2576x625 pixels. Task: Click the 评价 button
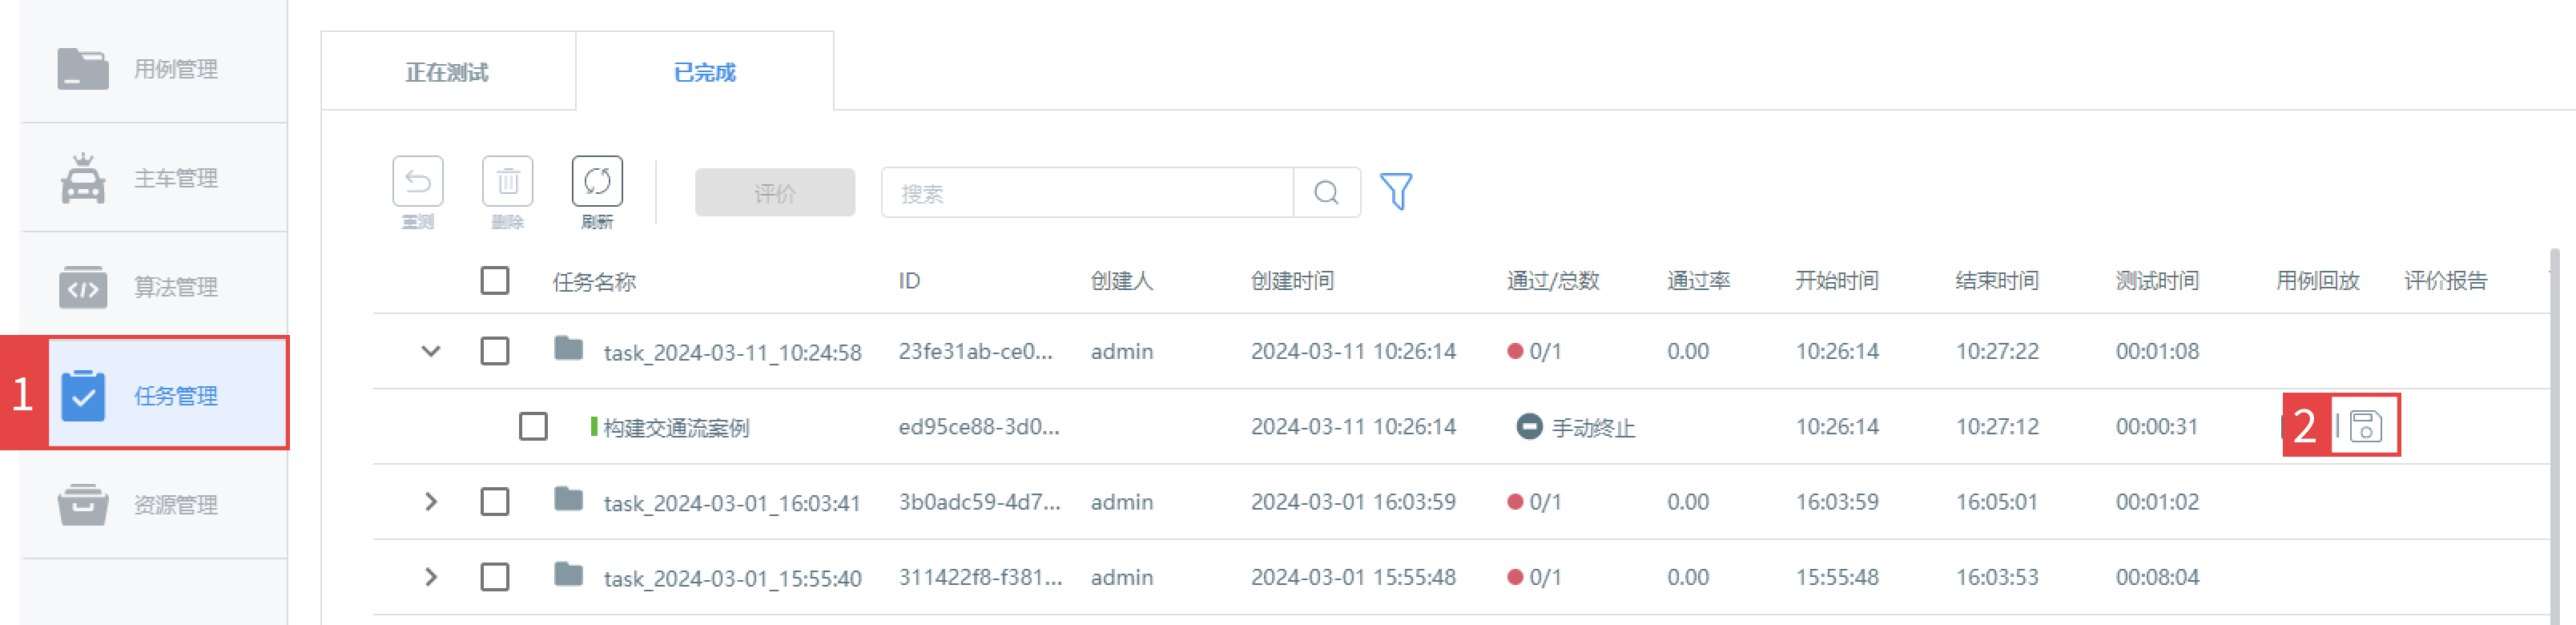775,193
